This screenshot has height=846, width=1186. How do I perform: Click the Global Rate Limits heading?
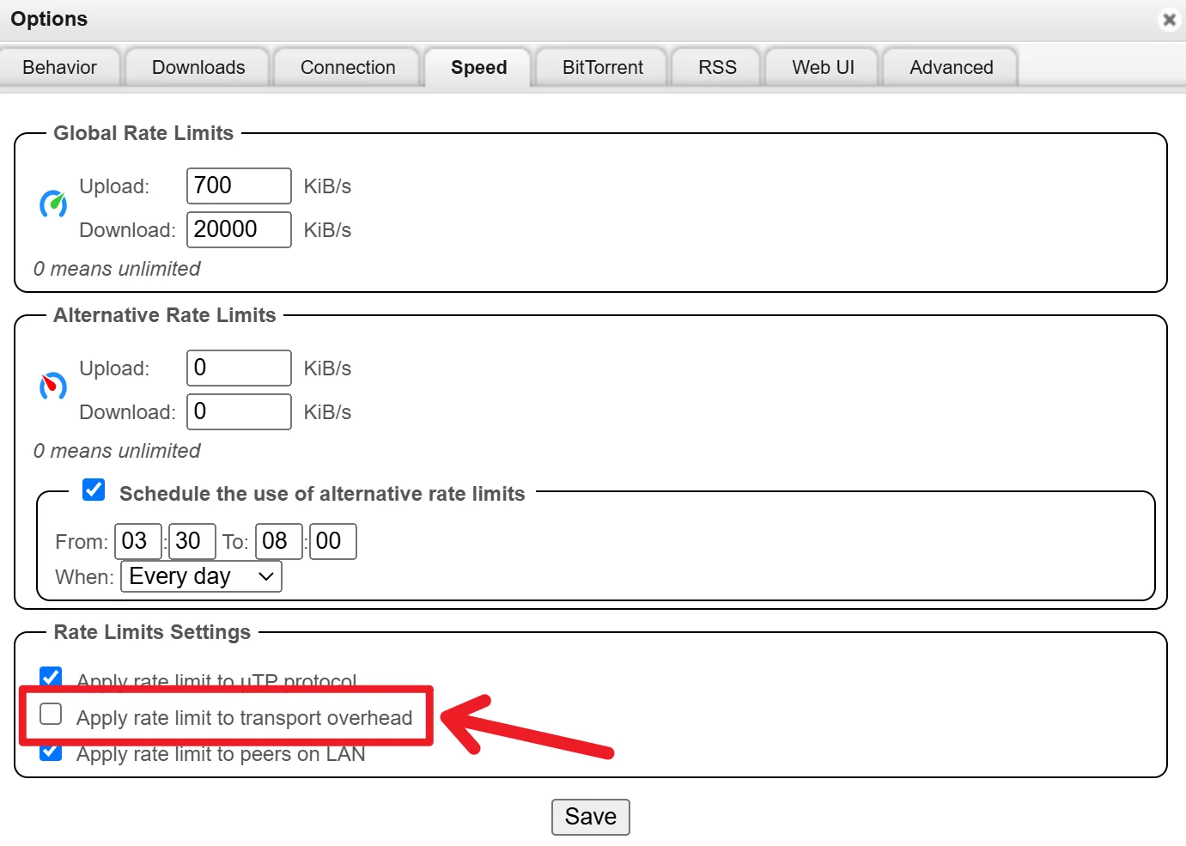pyautogui.click(x=143, y=133)
